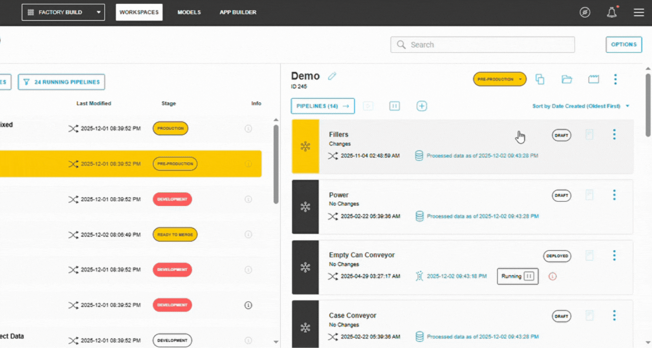Switch to the App Builder tab

(238, 12)
